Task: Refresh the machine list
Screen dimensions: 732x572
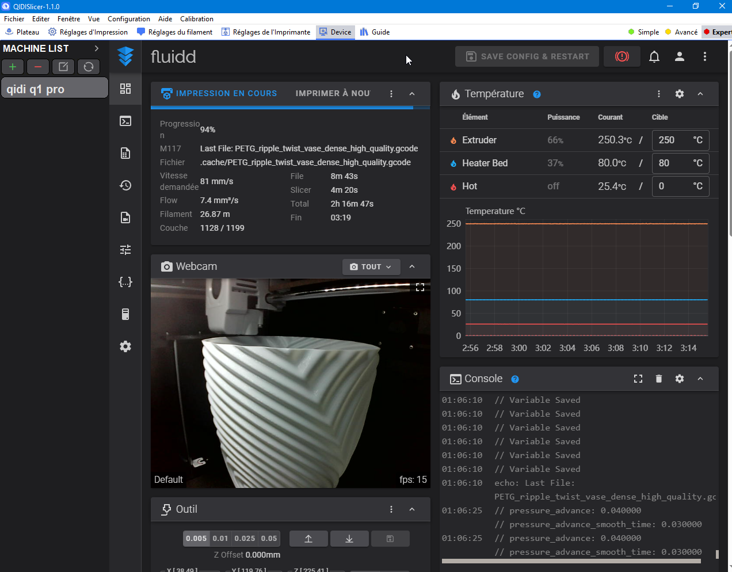Action: [x=89, y=67]
